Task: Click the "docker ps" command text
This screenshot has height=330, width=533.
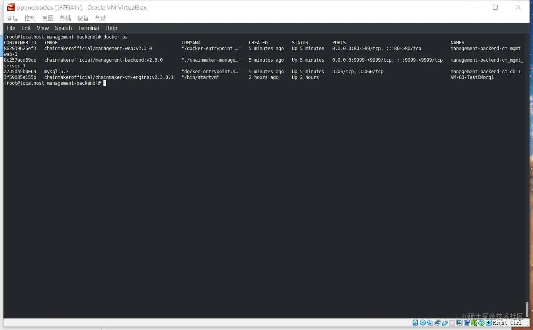Action: 115,37
